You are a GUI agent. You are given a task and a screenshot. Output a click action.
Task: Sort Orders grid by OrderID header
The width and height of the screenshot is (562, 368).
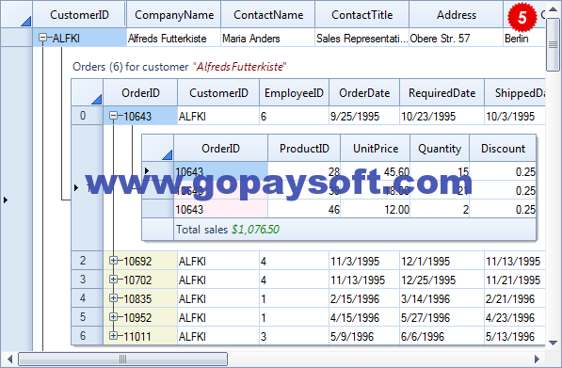coord(140,93)
